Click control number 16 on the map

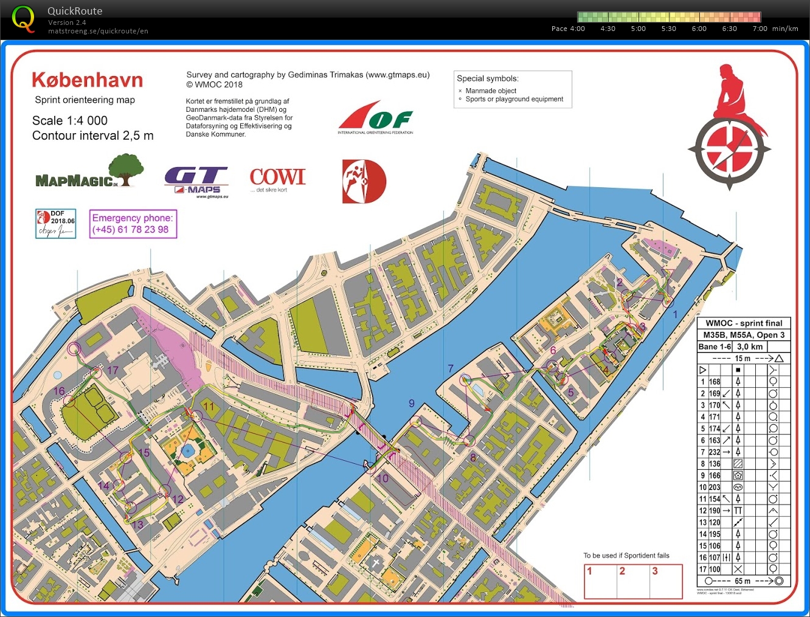[59, 391]
